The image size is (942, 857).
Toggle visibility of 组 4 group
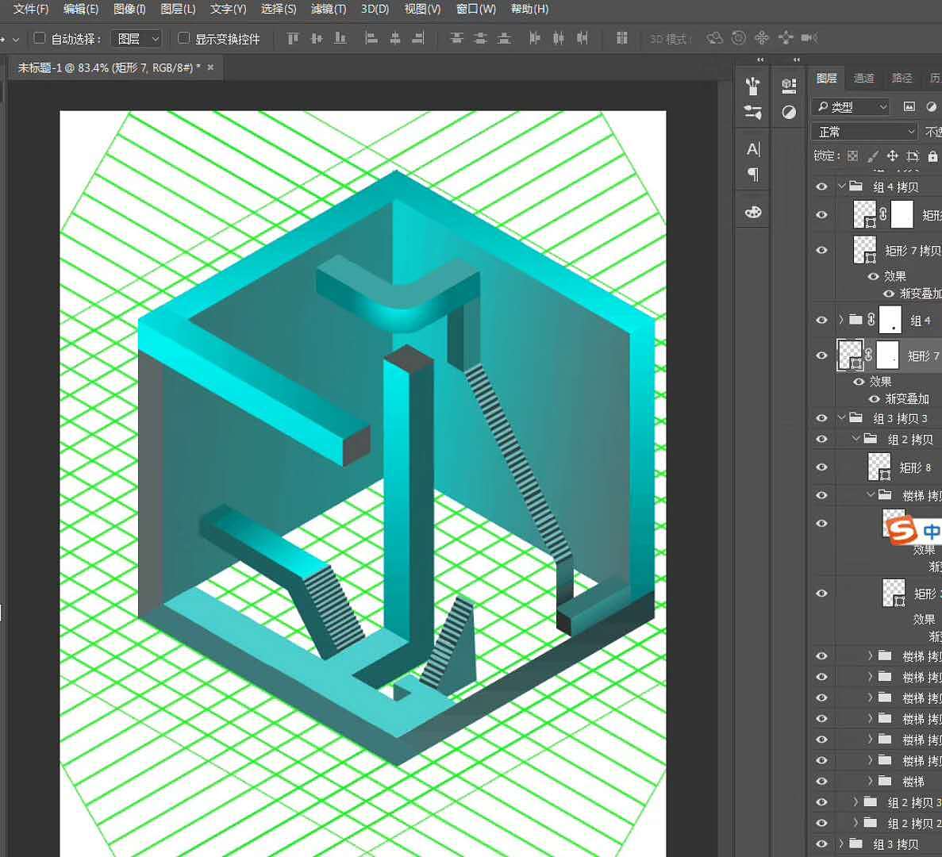pos(821,320)
